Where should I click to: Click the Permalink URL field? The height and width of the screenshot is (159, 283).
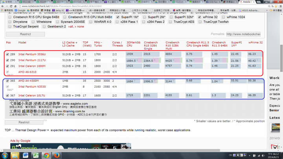[x=243, y=34]
